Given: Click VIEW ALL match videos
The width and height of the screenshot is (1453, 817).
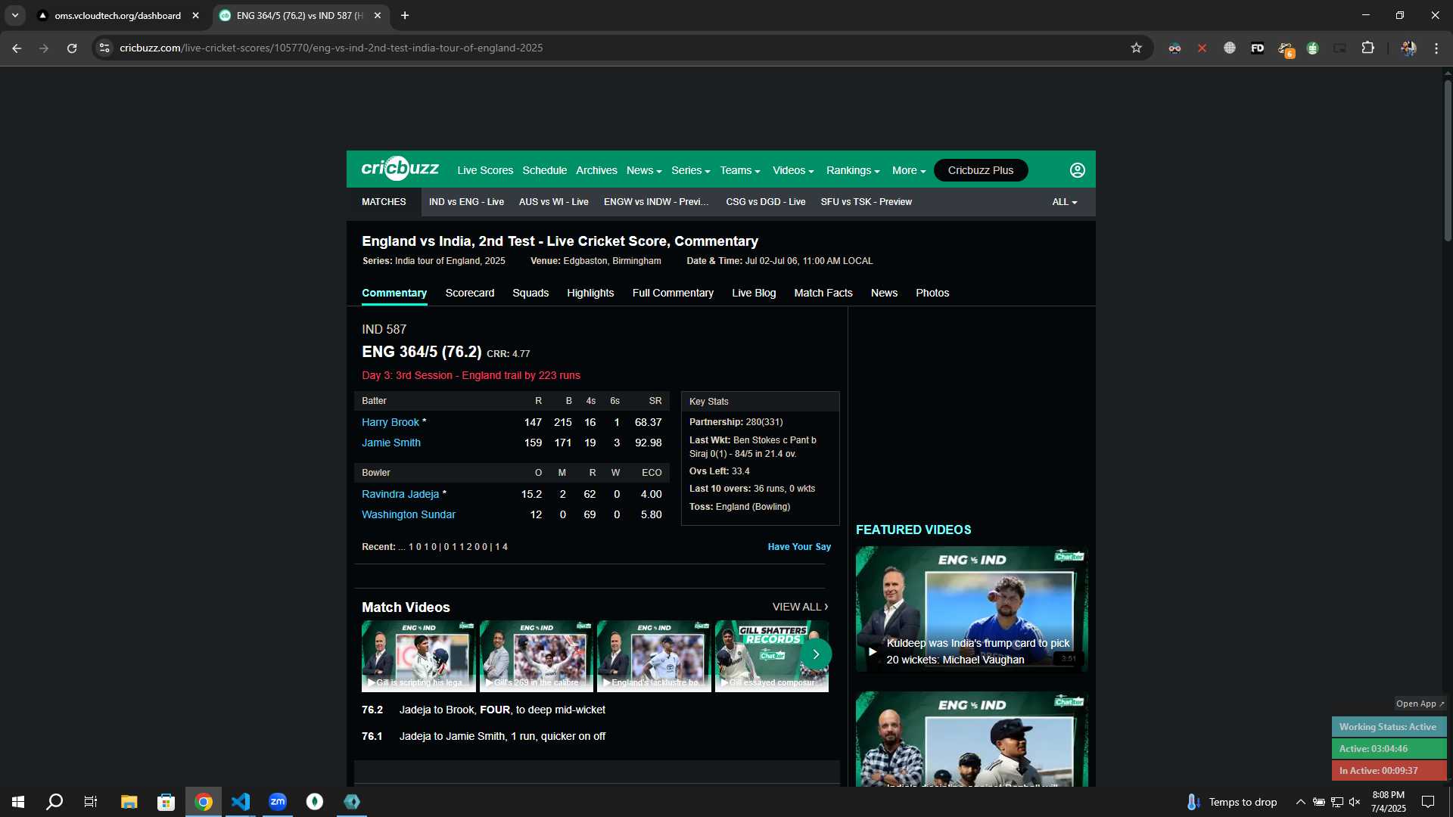Looking at the screenshot, I should pos(800,607).
